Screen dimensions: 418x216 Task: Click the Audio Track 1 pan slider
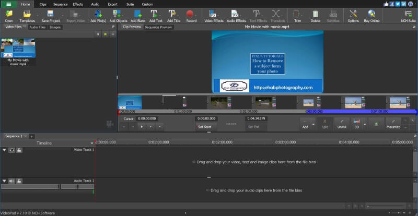click(x=77, y=187)
